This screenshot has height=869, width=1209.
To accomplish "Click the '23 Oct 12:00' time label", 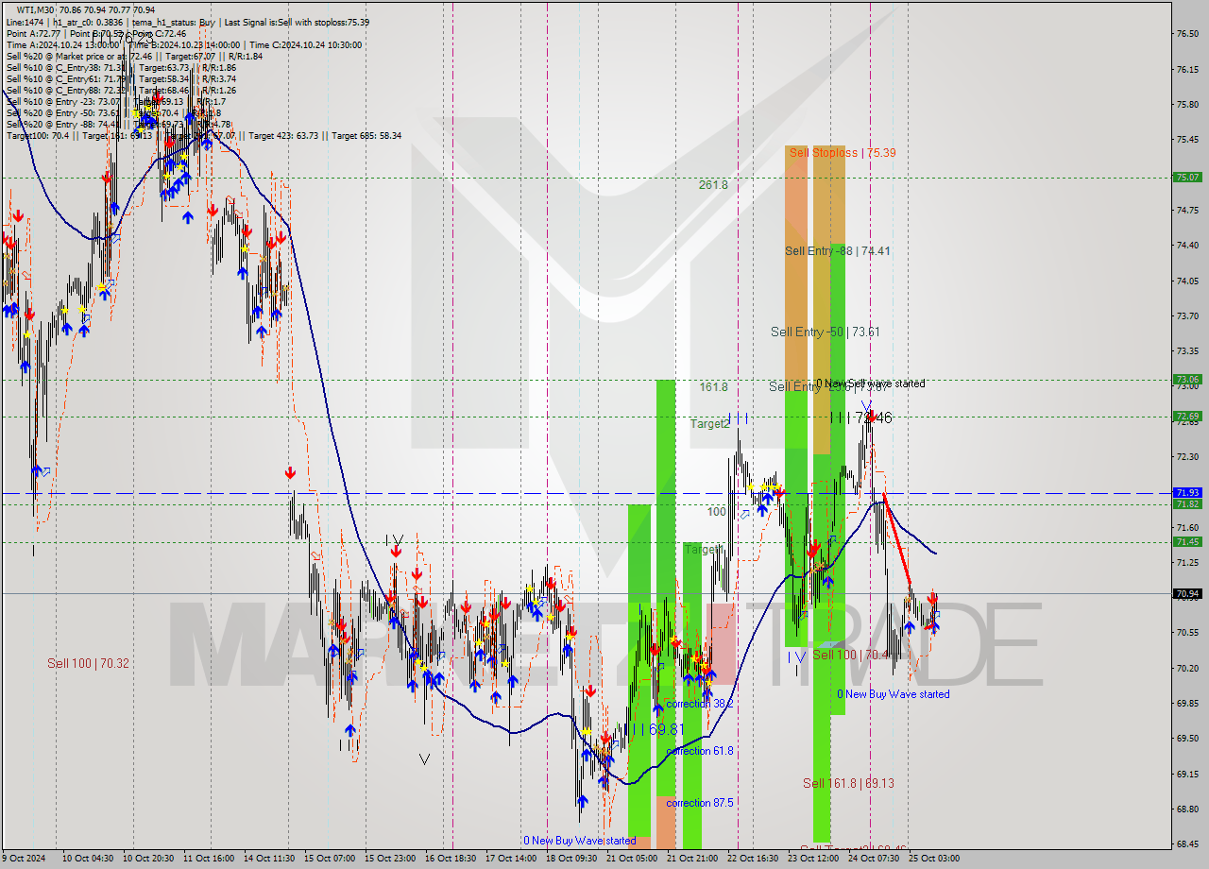I will [813, 859].
